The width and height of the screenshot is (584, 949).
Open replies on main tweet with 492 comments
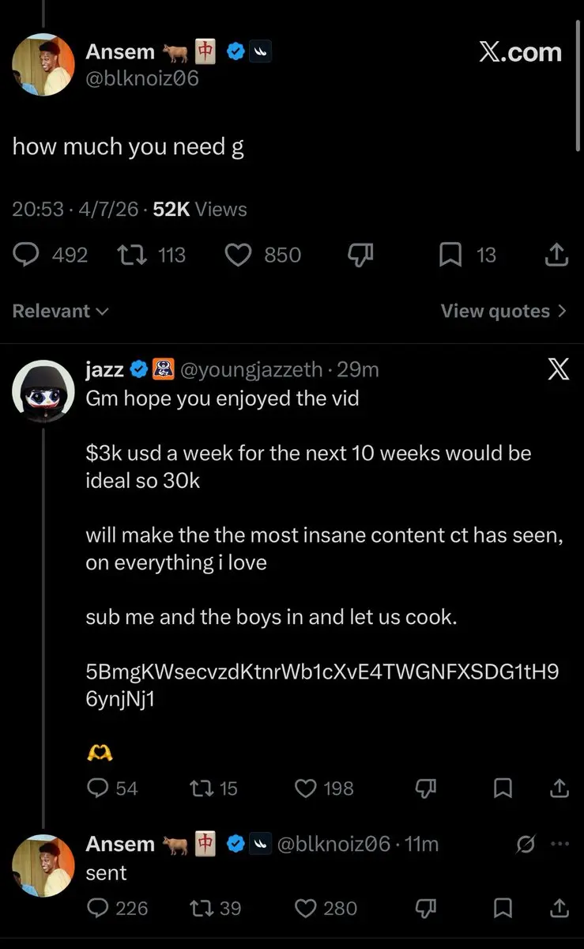pos(51,255)
